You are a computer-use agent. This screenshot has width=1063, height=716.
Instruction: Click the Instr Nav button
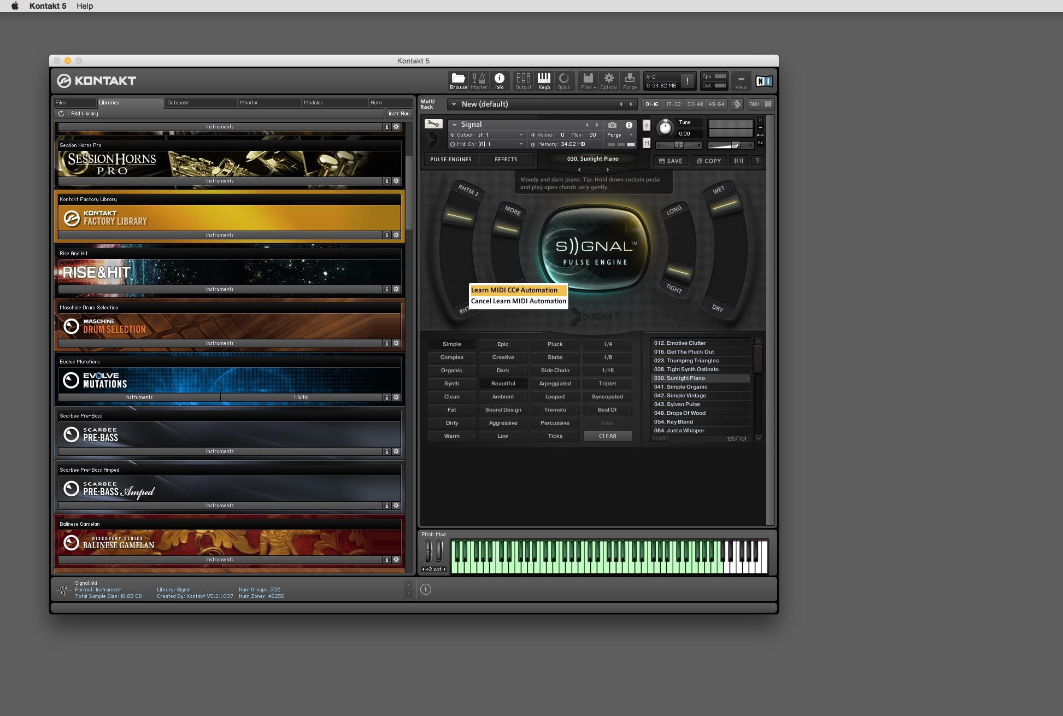point(399,114)
